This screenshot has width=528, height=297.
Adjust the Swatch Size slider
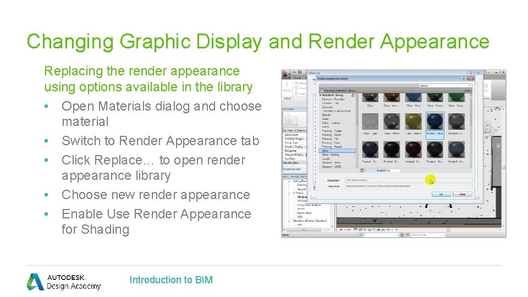[384, 170]
